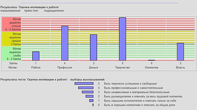Click the 'Мотив:' row label

13,68
